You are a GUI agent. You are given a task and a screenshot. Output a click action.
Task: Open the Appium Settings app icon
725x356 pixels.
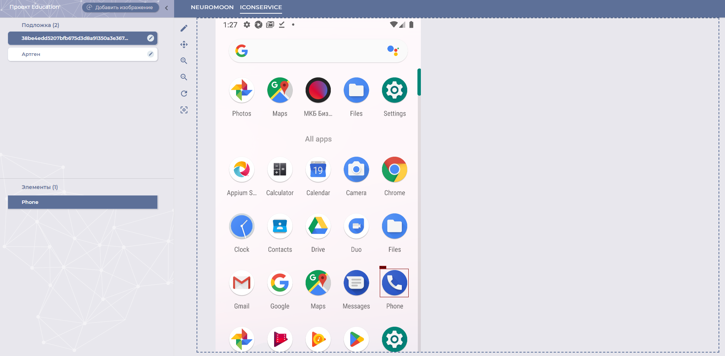click(242, 170)
